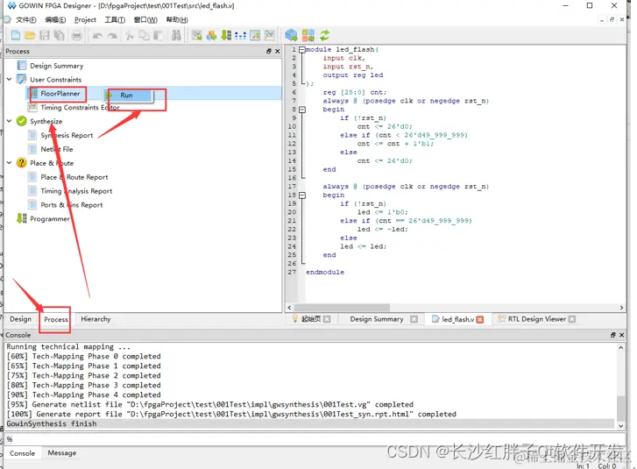Fold the begin block at line 8
Screen dimensions: 637x469
point(301,110)
